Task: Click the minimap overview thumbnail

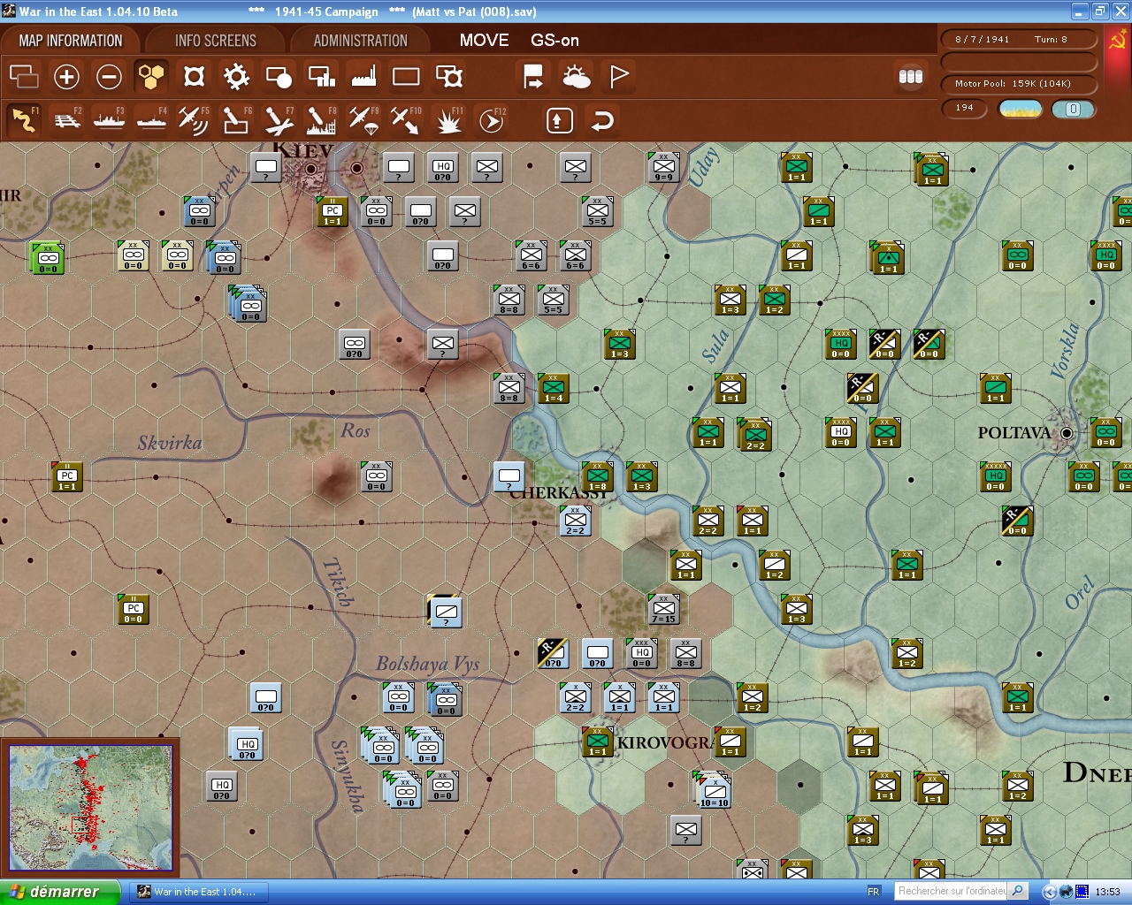Action: pyautogui.click(x=90, y=808)
